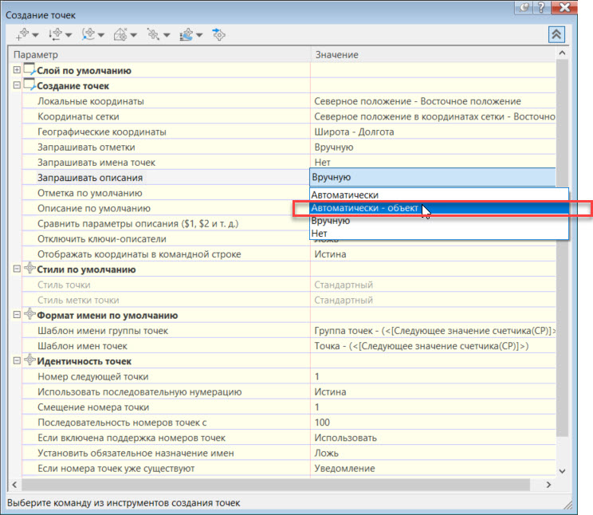This screenshot has width=593, height=515.
Task: Click the vertical scrollbar thumb
Action: click(x=562, y=247)
